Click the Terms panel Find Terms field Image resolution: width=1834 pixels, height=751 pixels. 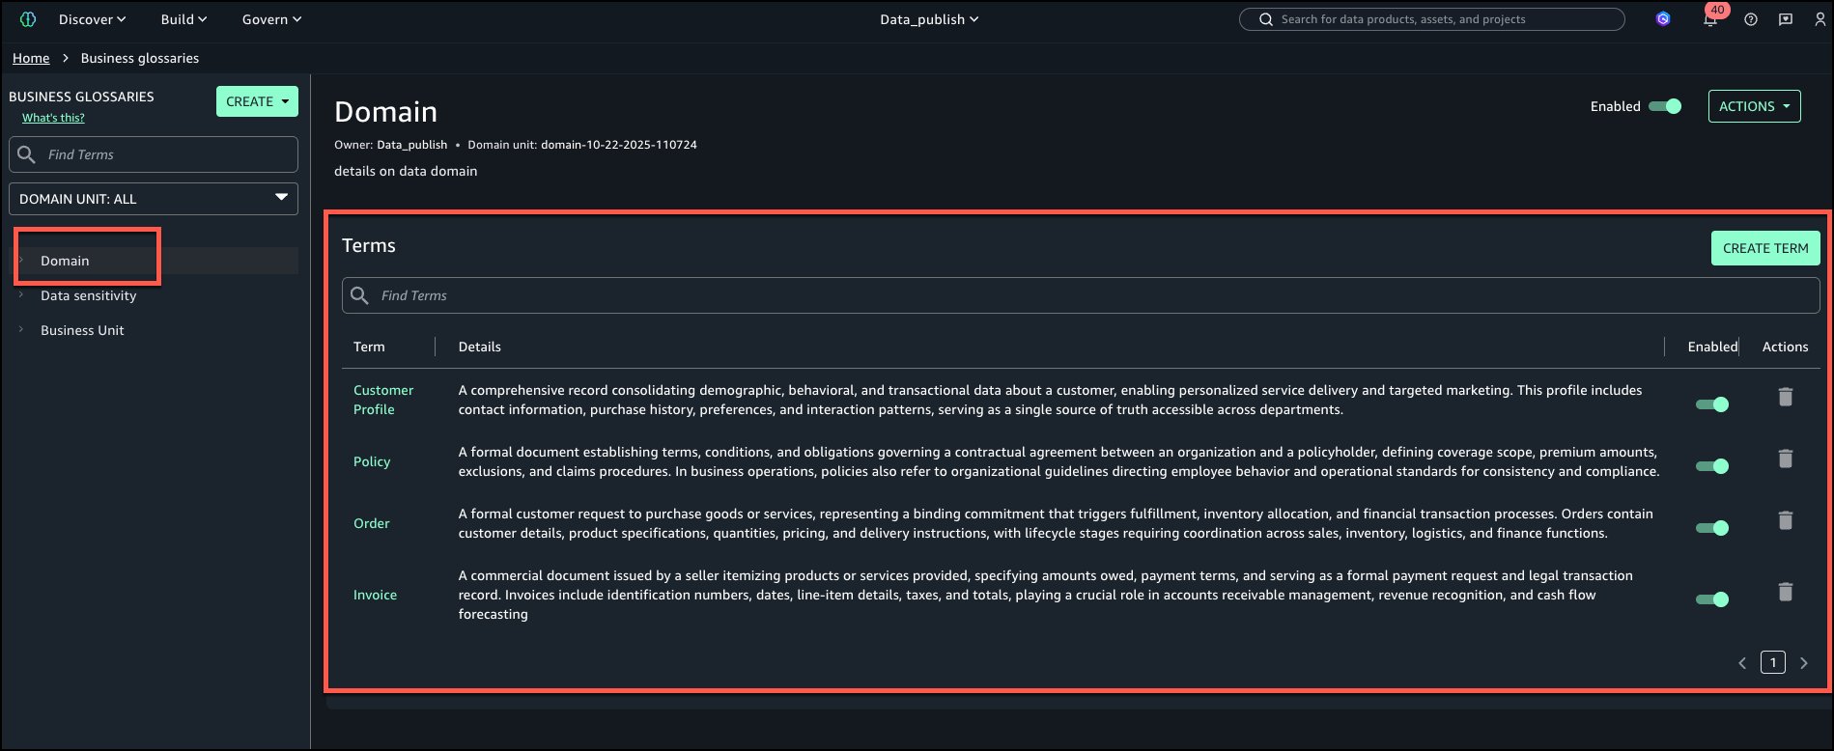[x=1081, y=295]
